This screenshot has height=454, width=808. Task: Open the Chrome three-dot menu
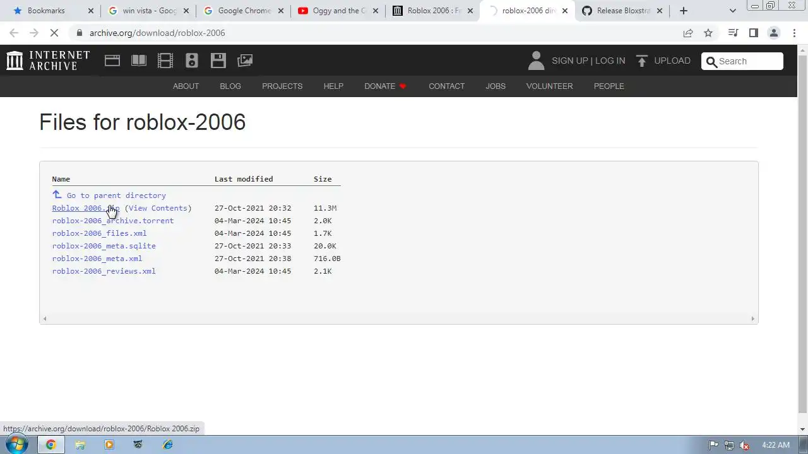pos(794,33)
